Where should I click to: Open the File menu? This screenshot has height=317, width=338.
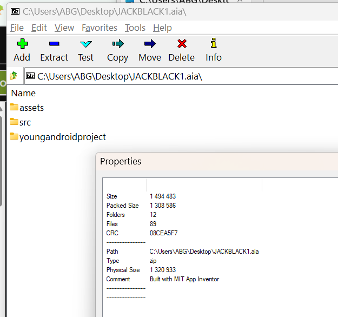pyautogui.click(x=17, y=28)
